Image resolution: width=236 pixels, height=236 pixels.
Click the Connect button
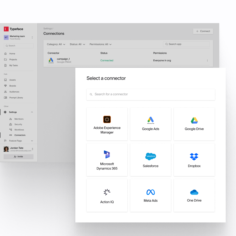point(203,31)
